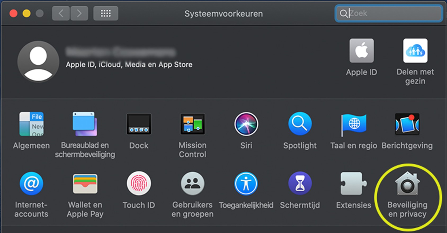Click 'Apple ID, iCloud, Media en App Store' text

tap(129, 65)
